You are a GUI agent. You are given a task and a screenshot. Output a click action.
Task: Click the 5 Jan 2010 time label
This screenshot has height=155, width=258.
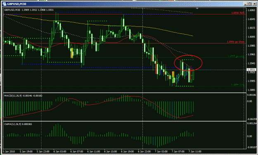click(x=9, y=151)
